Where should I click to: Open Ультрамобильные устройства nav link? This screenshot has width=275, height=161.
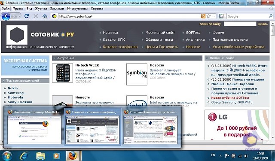click(x=238, y=47)
